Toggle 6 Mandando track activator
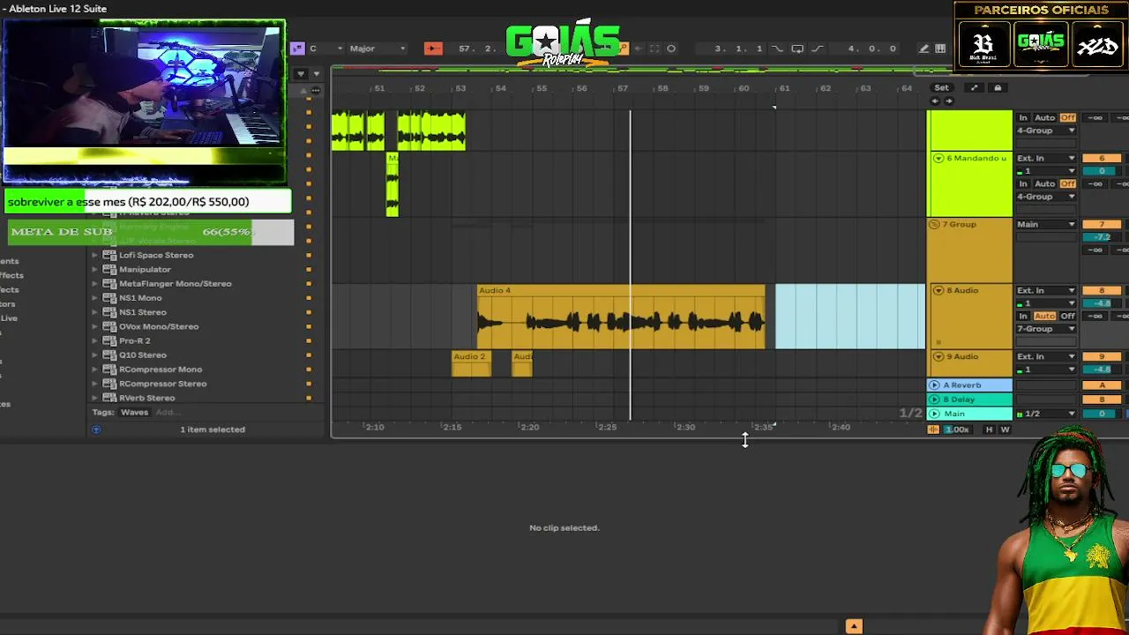 (1101, 159)
